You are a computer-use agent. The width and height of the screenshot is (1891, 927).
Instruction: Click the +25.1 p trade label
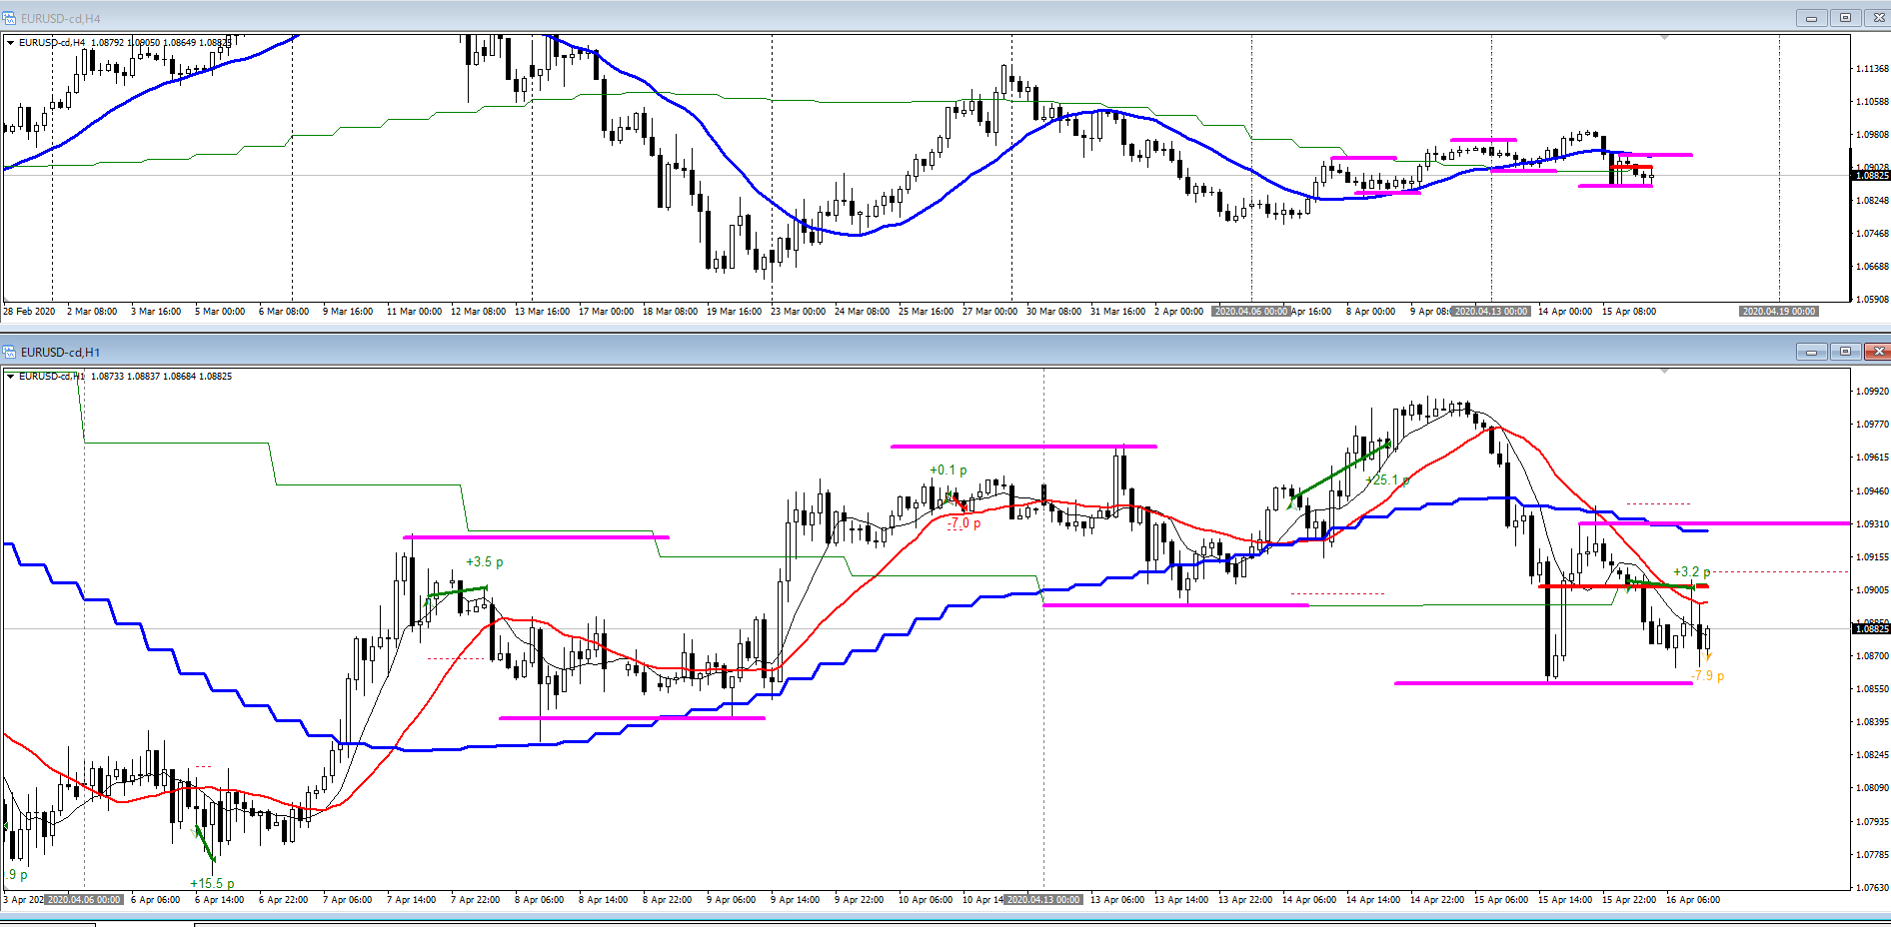click(x=1387, y=480)
